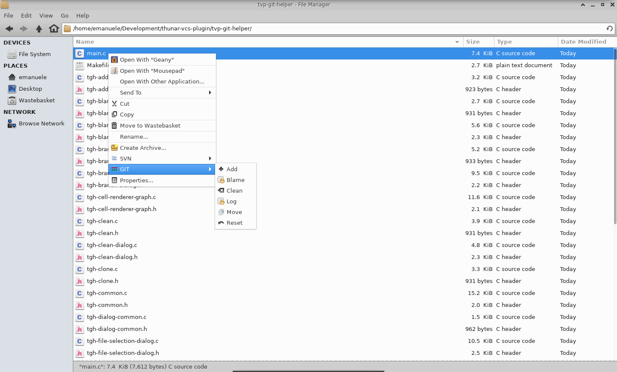
Task: Select tgh-file-selection-dialog.c file
Action: [x=123, y=341]
